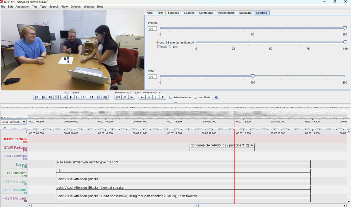Open the Annotation menu
The height and width of the screenshot is (207, 351).
tap(22, 6)
